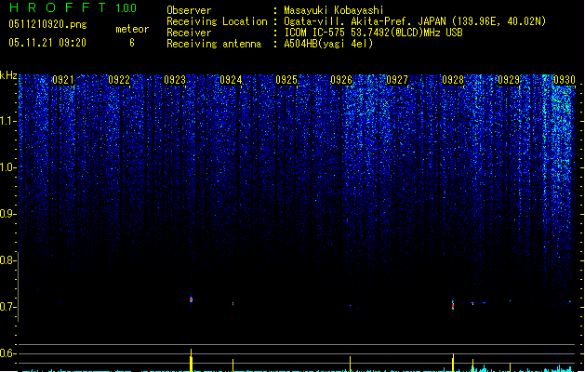Click the Observer label
Image resolution: width=585 pixels, height=372 pixels.
(189, 10)
